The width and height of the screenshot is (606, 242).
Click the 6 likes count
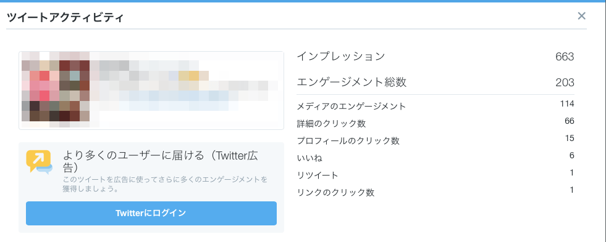pyautogui.click(x=571, y=155)
